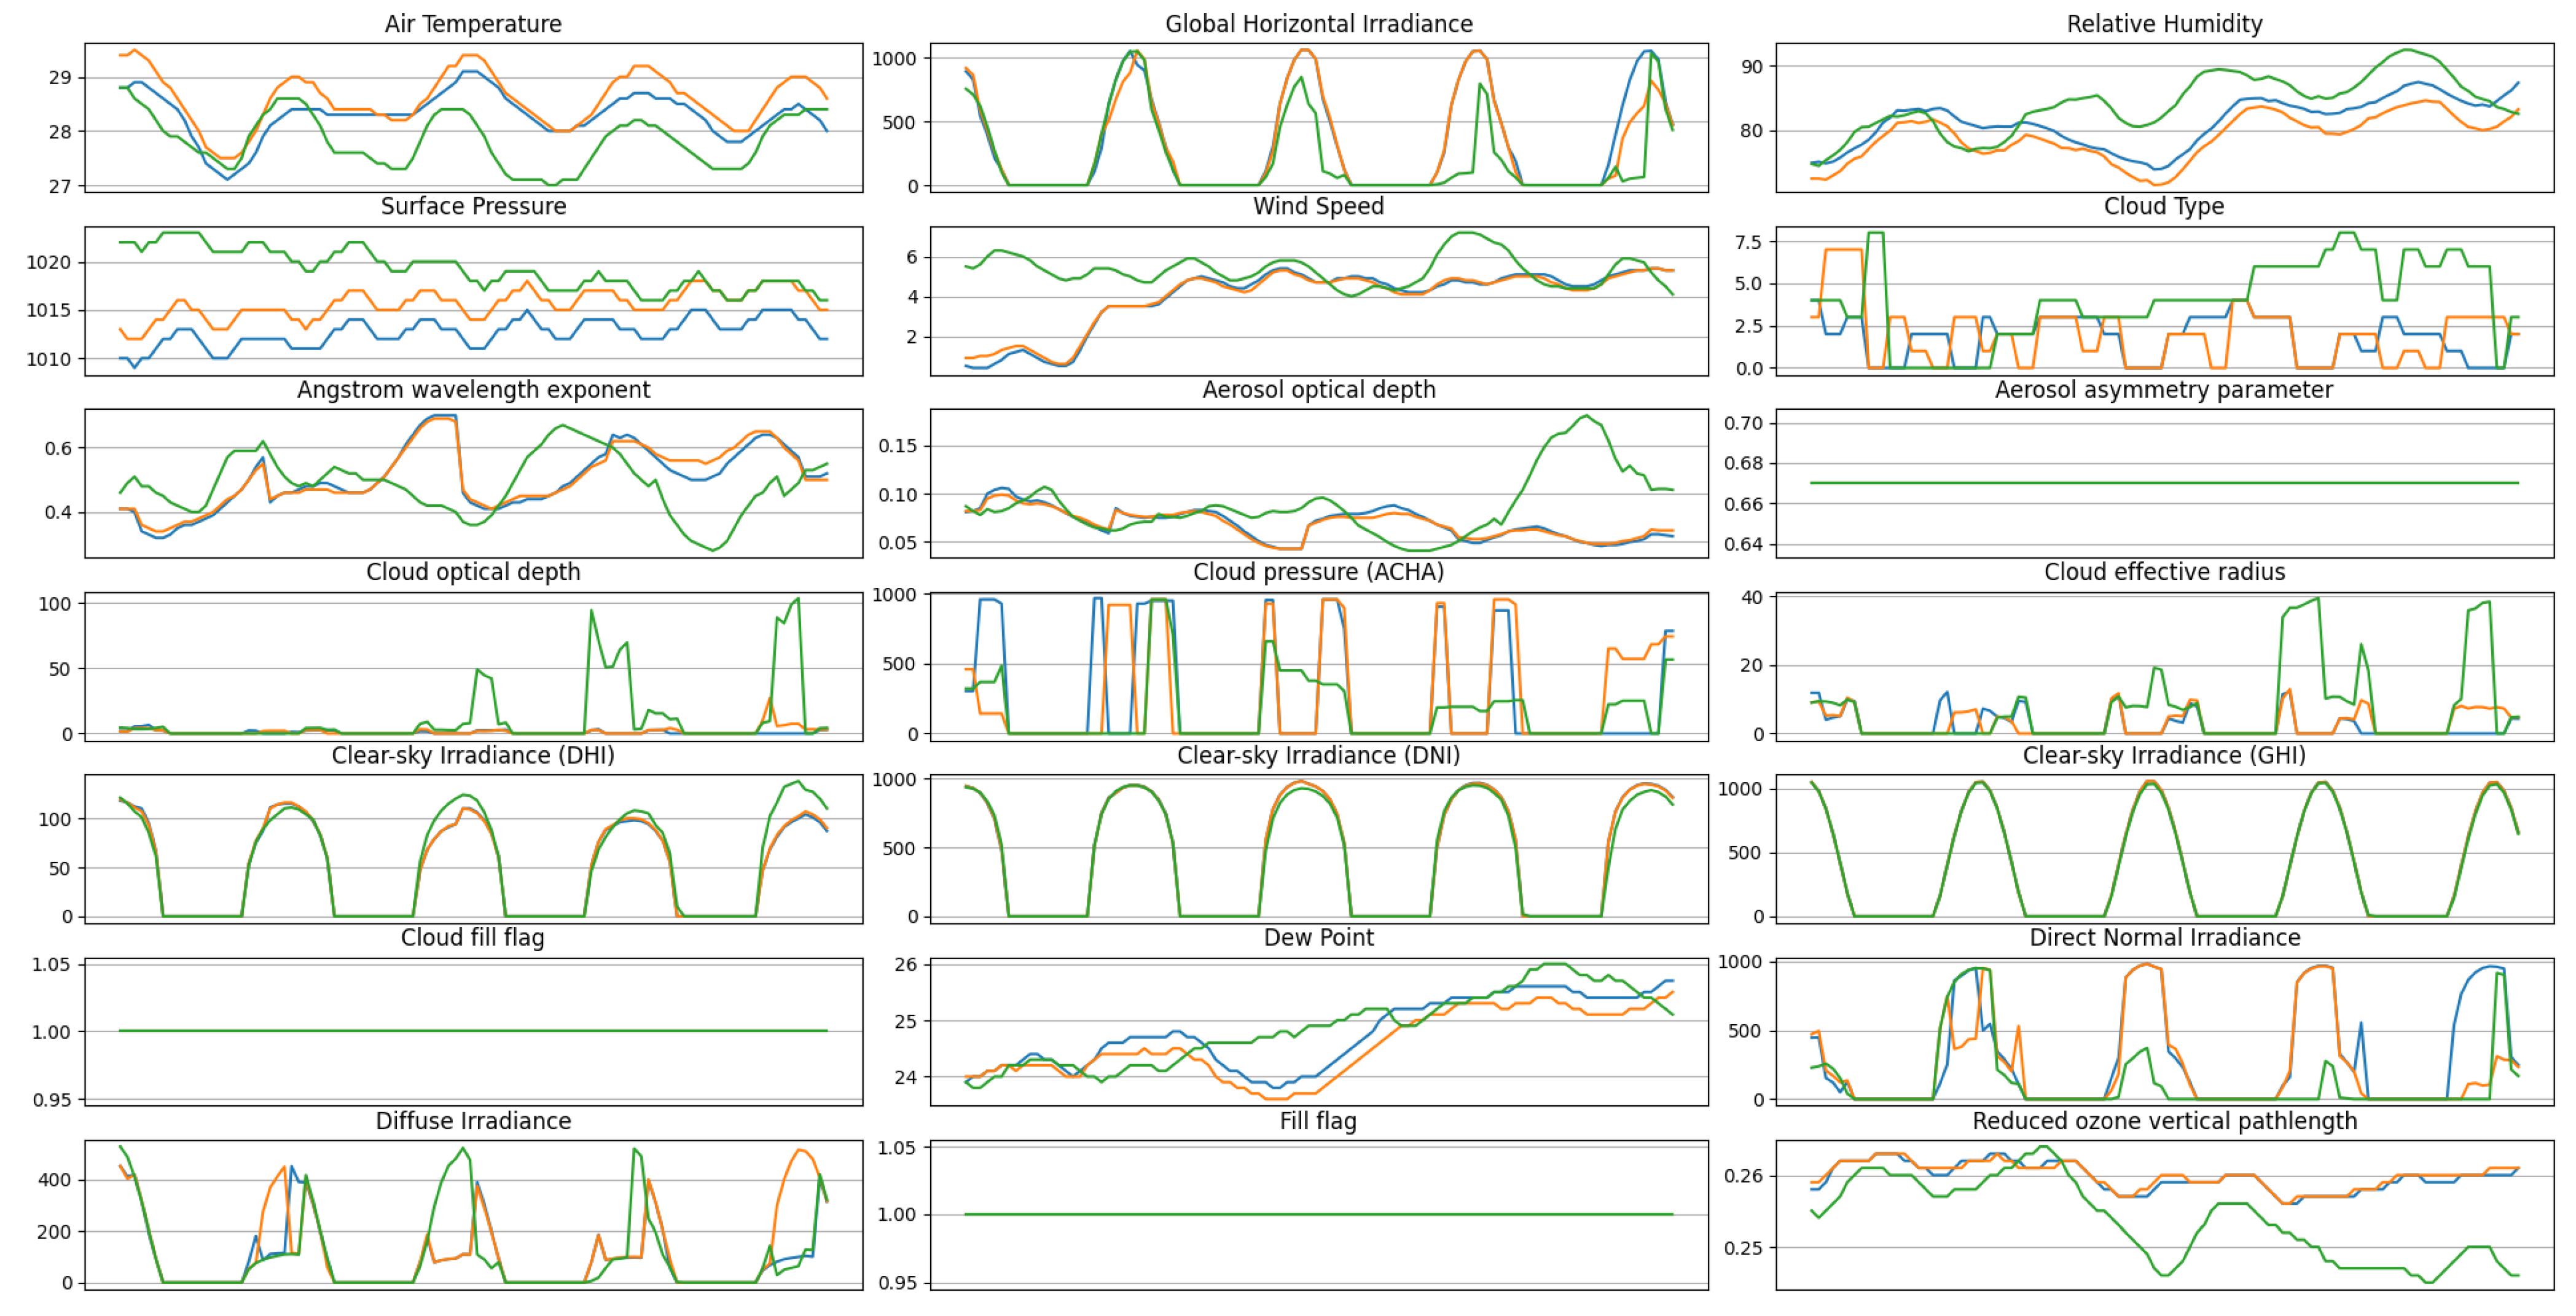Select the Cloud optical depth subplot

click(x=473, y=666)
